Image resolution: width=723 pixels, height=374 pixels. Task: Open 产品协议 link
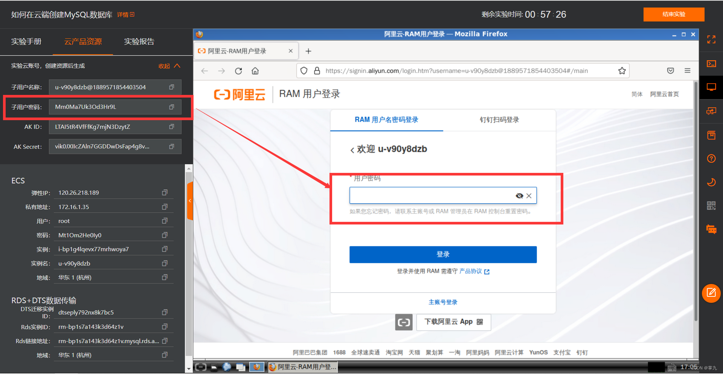(x=474, y=271)
